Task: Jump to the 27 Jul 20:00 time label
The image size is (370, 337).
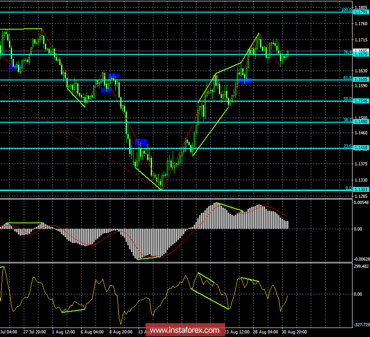Action: tap(34, 332)
